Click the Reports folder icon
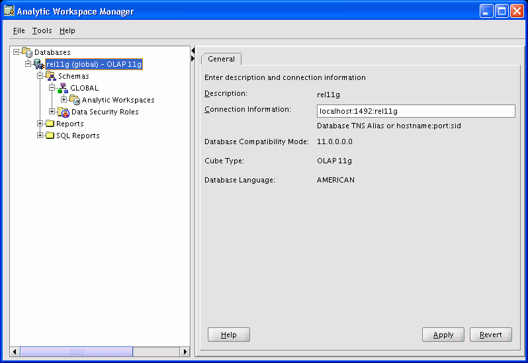528x363 pixels. point(50,124)
